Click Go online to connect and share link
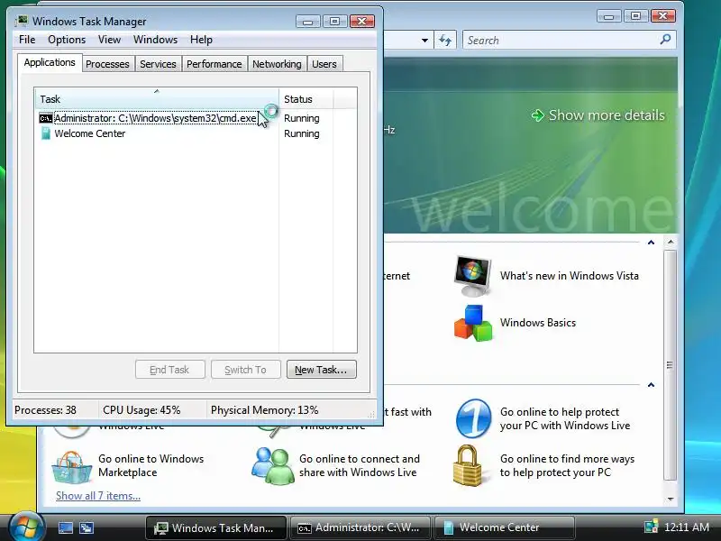Screen dimensions: 721x541 click(359, 465)
